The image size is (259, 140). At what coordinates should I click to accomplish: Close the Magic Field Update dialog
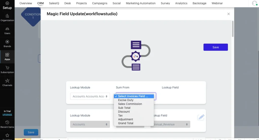coord(228,14)
